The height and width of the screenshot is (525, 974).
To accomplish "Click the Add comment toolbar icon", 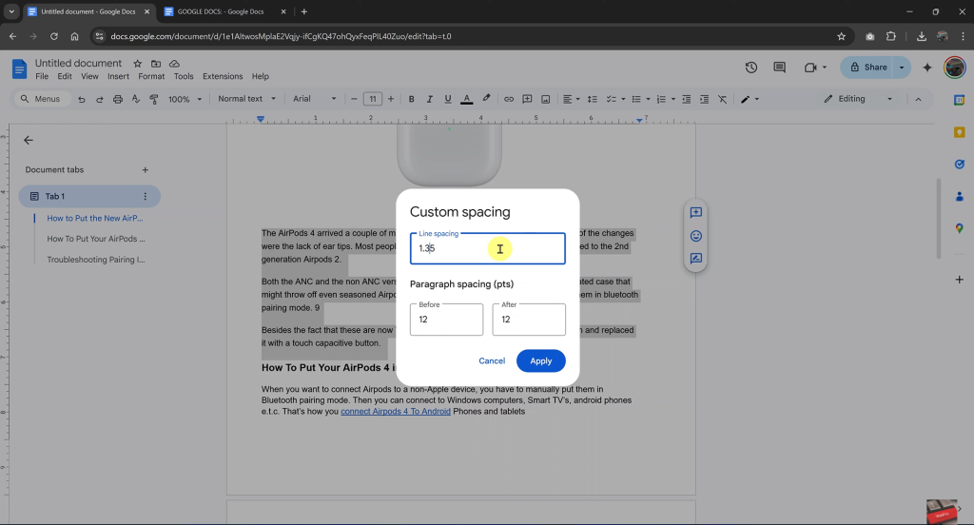I will (x=527, y=100).
